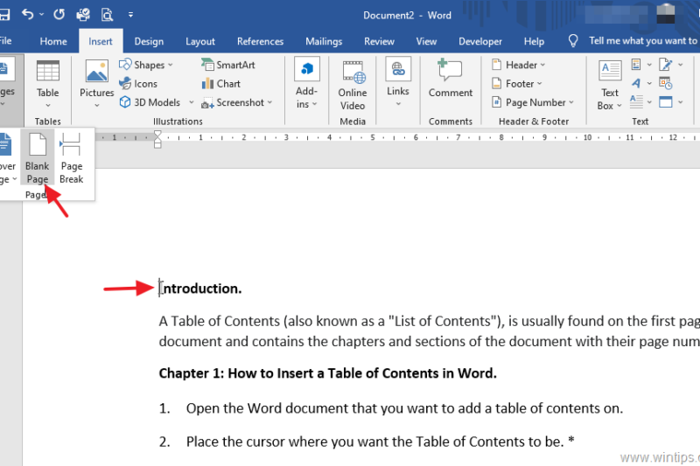700x466 pixels.
Task: Open the Undo history dropdown arrow
Action: click(x=41, y=15)
